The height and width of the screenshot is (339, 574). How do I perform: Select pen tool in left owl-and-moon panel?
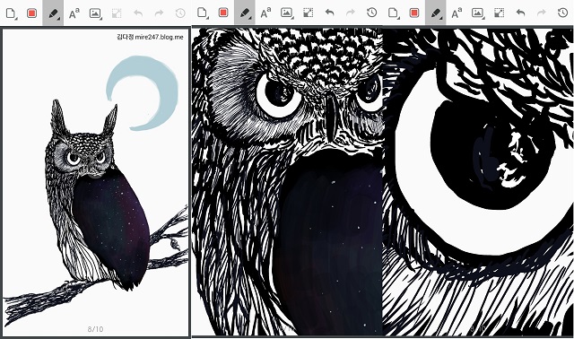coord(53,13)
